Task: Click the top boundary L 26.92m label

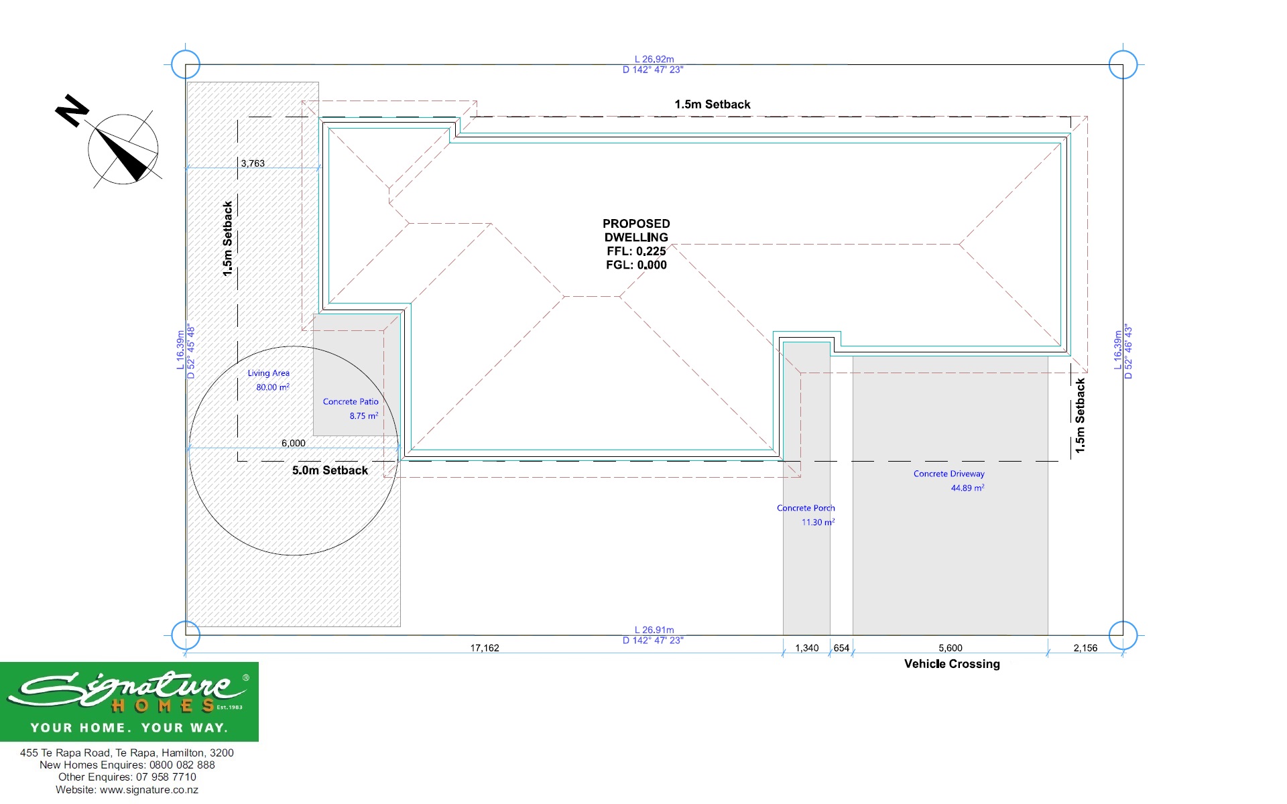Action: coord(654,60)
